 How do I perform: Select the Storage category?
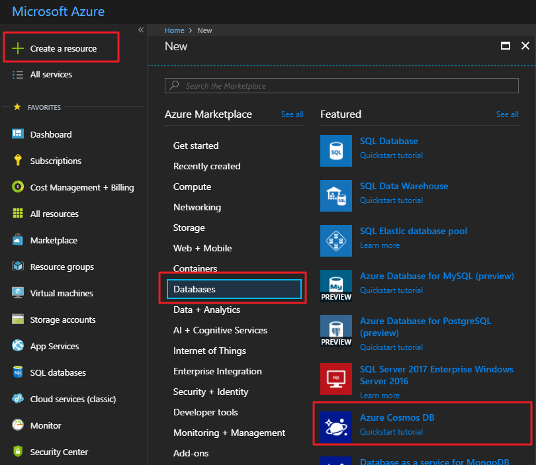(189, 228)
